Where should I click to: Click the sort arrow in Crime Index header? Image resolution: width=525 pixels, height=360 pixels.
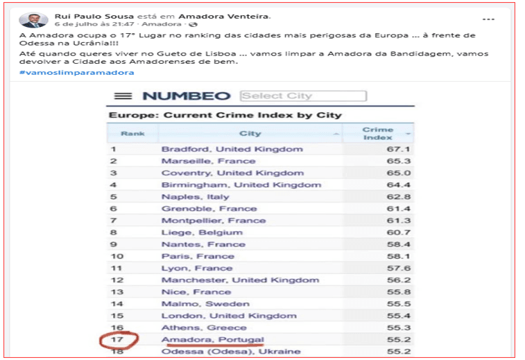click(x=408, y=134)
